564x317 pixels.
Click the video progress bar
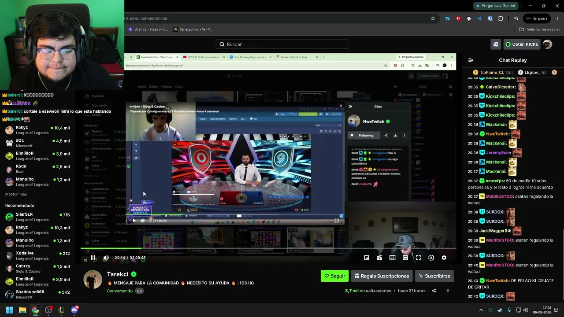coord(268,249)
